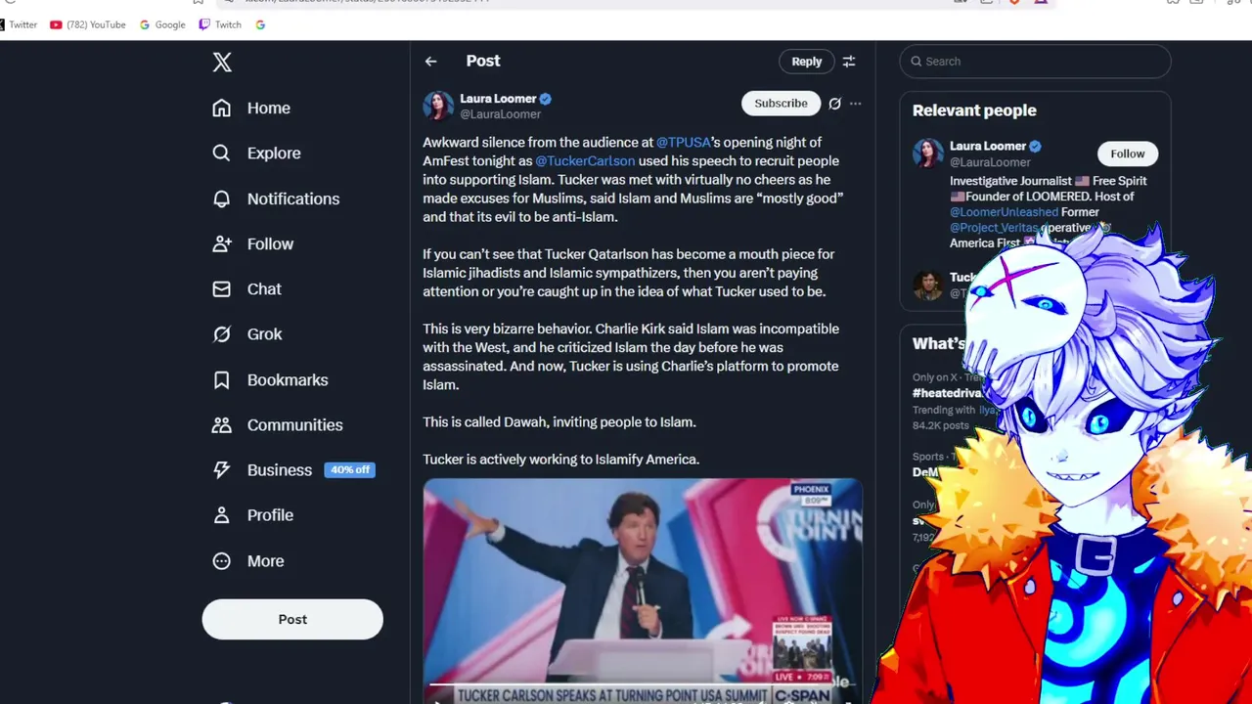1252x704 pixels.
Task: Open the post's three-dot more menu
Action: click(855, 103)
